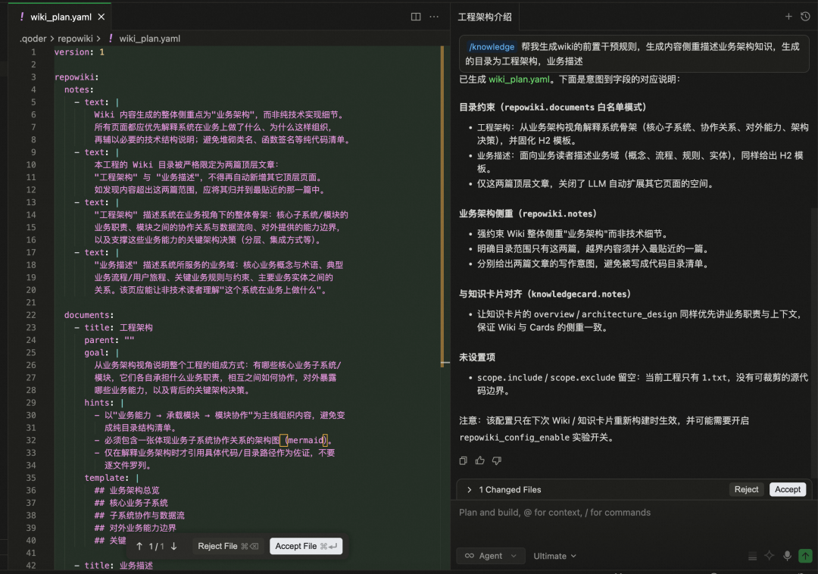Open chat history clock icon
818x574 pixels.
coord(805,17)
